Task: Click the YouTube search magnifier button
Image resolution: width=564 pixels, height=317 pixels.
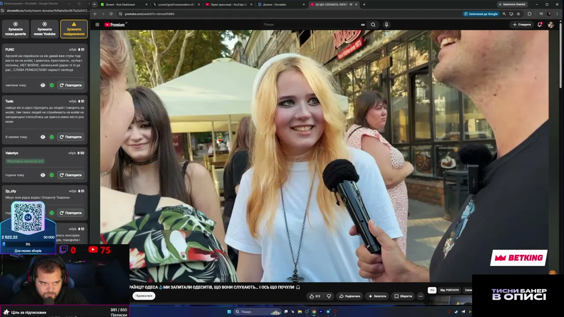Action: tap(373, 25)
